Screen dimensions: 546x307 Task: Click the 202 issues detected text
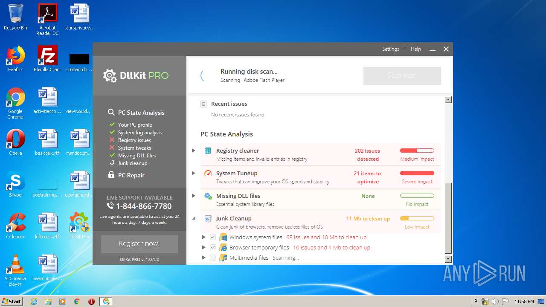pyautogui.click(x=368, y=155)
